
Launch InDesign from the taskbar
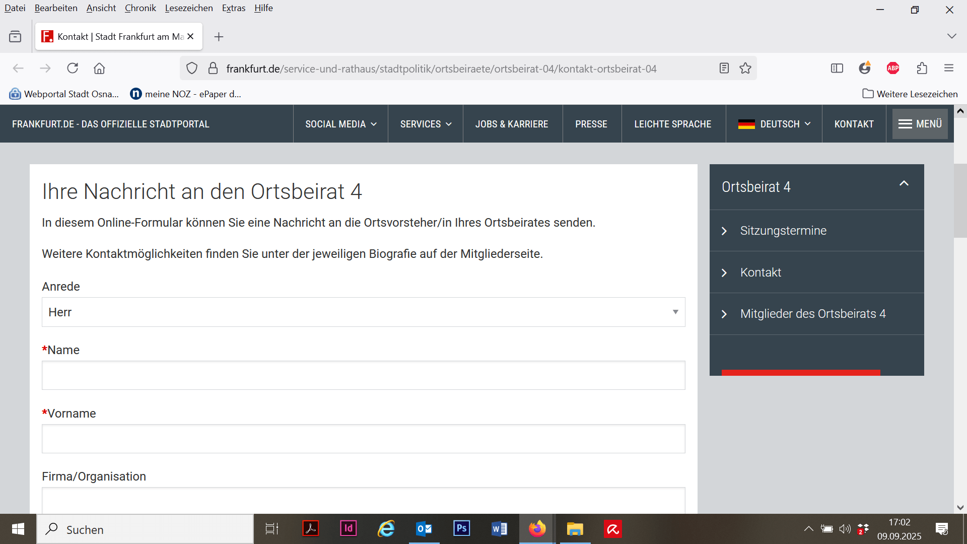[x=348, y=529]
